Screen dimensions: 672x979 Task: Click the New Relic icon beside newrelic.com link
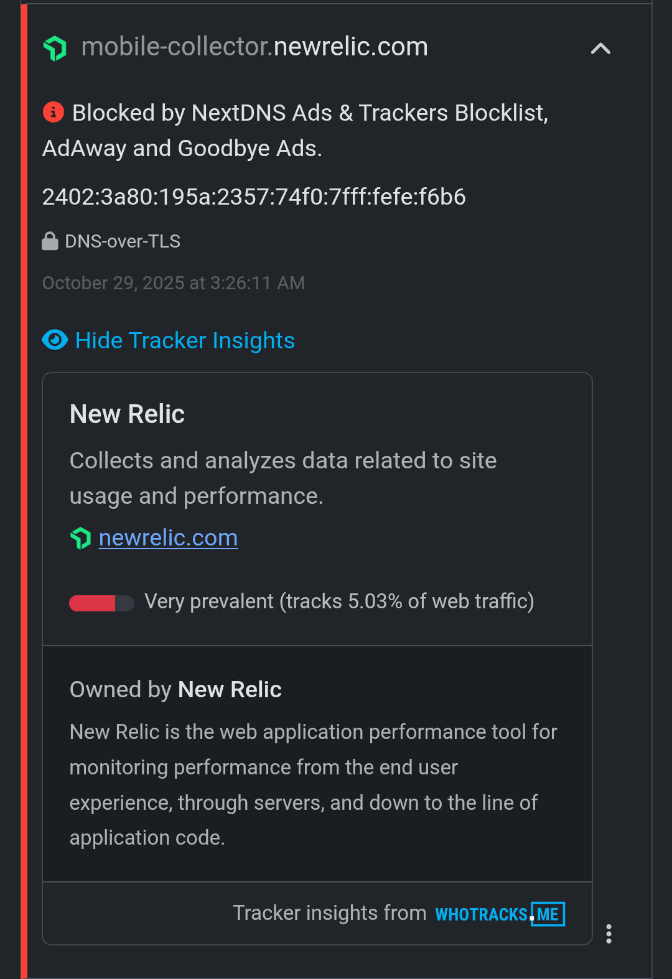[80, 538]
